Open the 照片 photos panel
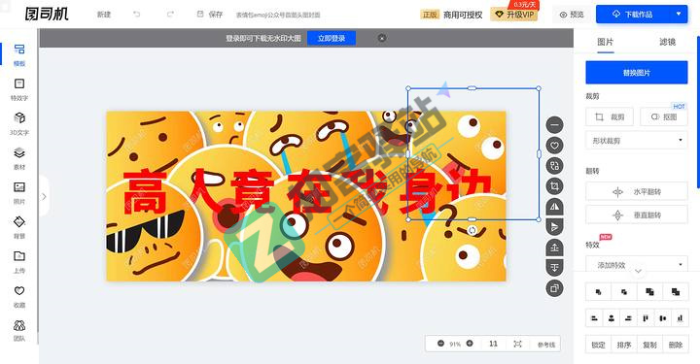 [19, 193]
